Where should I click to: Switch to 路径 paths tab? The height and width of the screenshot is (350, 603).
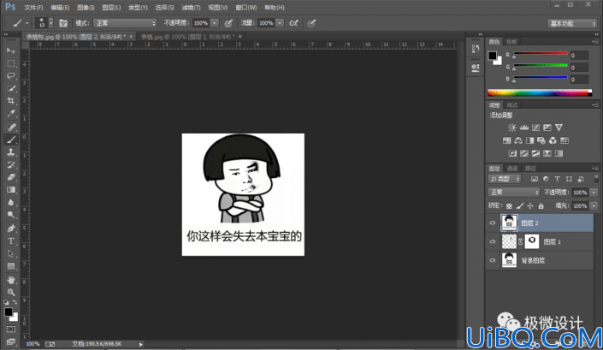coord(530,169)
